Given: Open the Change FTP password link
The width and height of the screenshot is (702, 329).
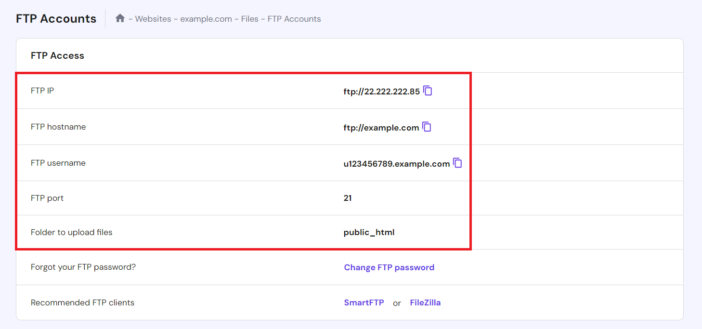Looking at the screenshot, I should coord(389,267).
